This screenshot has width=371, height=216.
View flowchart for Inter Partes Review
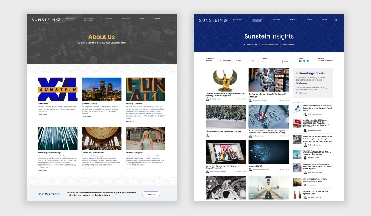click(x=302, y=93)
